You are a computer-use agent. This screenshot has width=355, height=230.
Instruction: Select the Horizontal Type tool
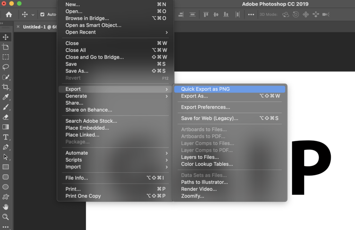pos(5,137)
